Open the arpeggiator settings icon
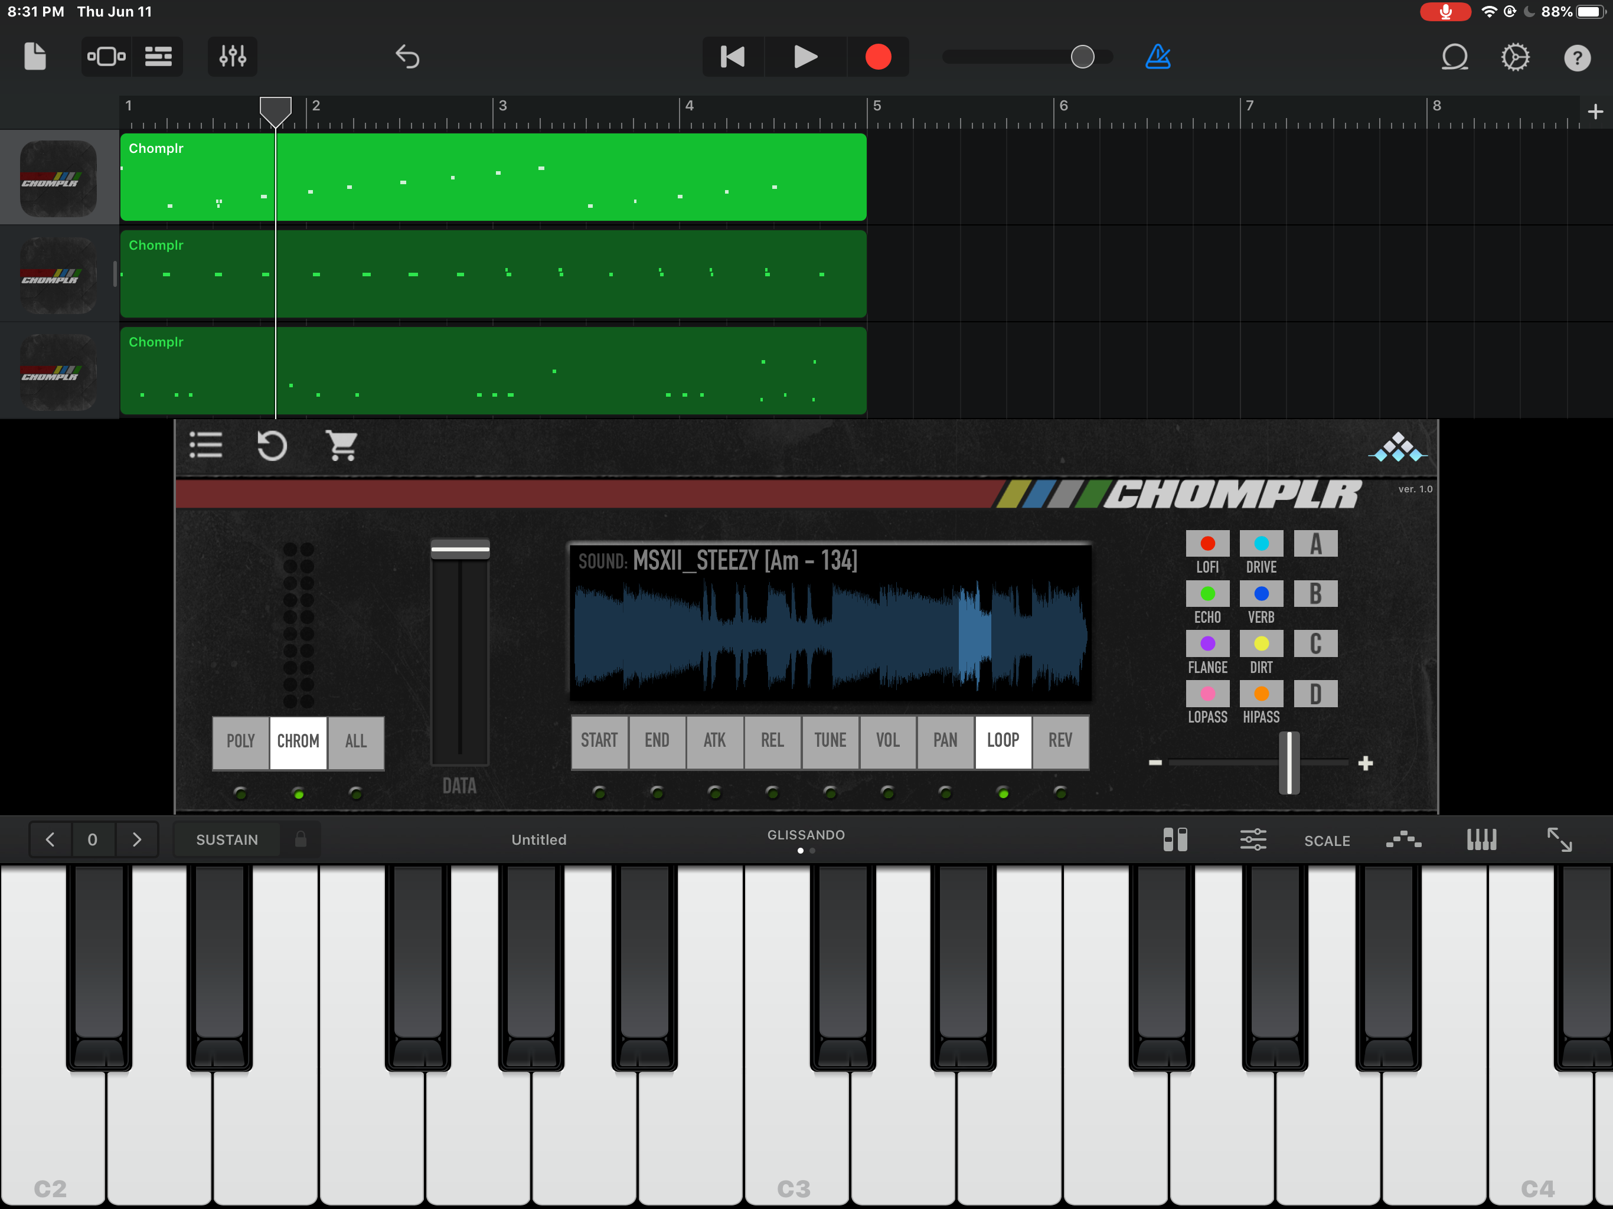Image resolution: width=1613 pixels, height=1209 pixels. pos(1403,839)
